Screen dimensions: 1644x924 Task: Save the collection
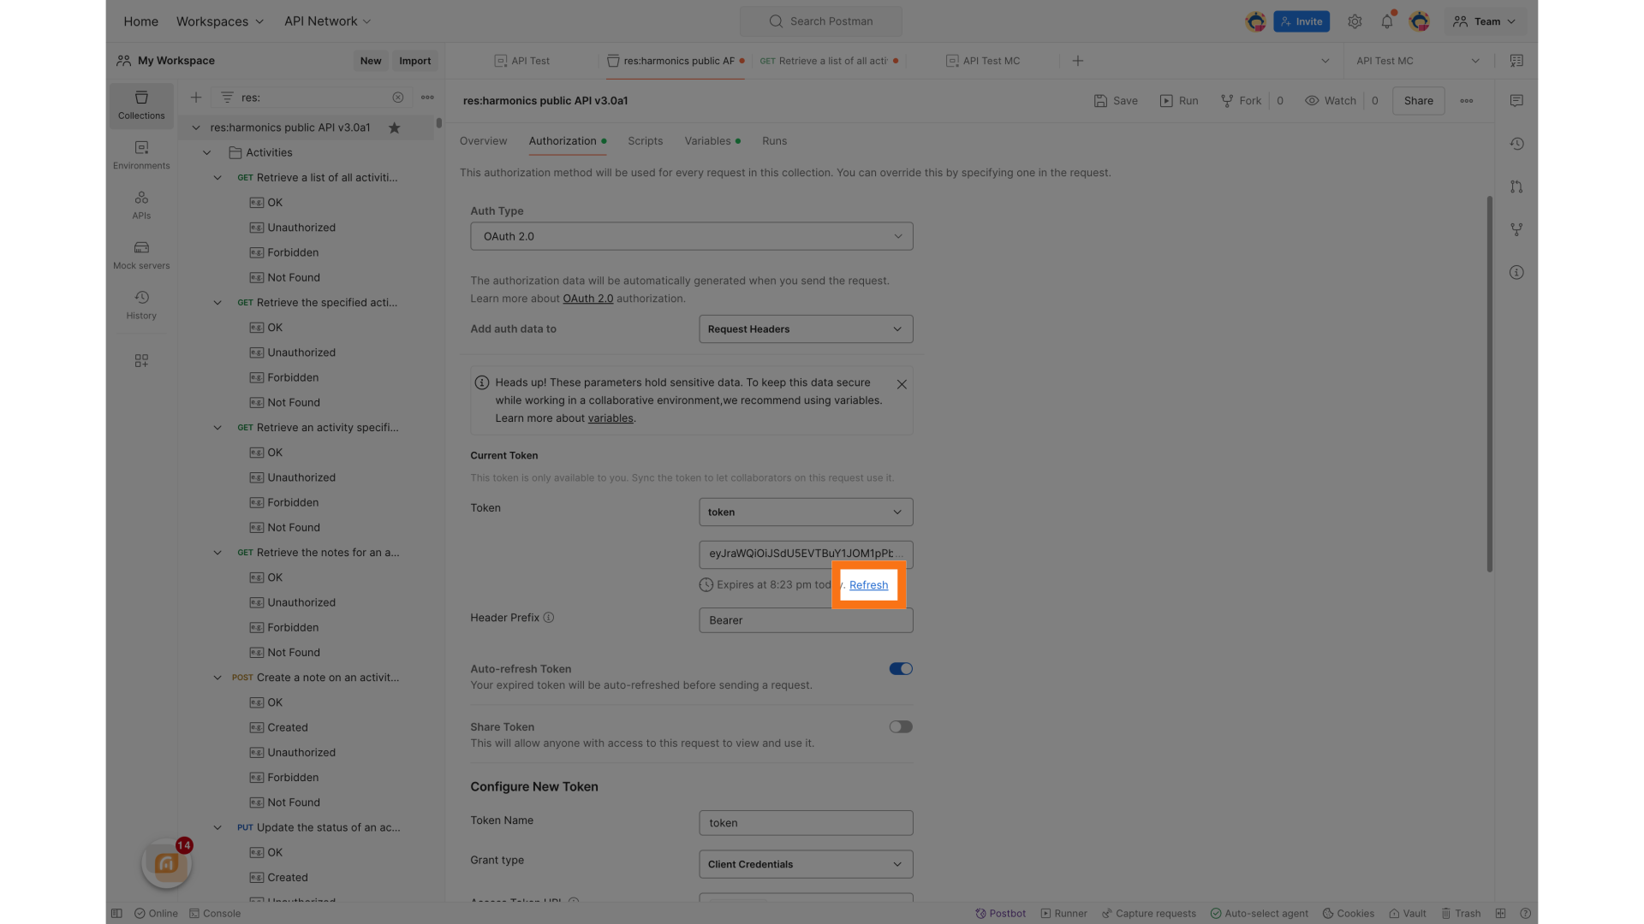[1116, 101]
